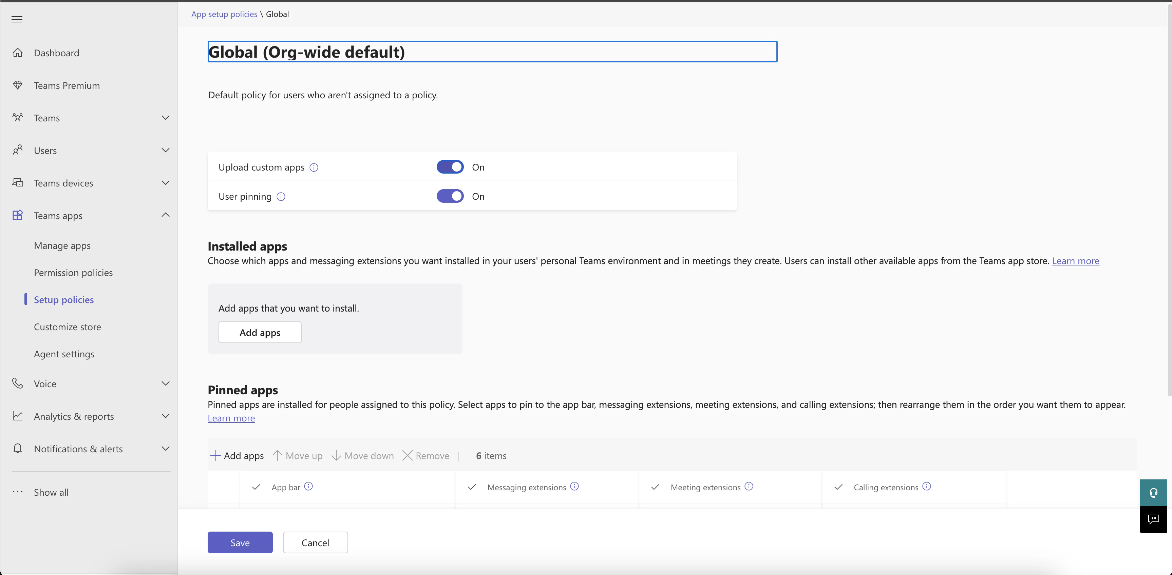Viewport: 1172px width, 575px height.
Task: Click info icon beside Meeting extensions
Action: [x=749, y=487]
